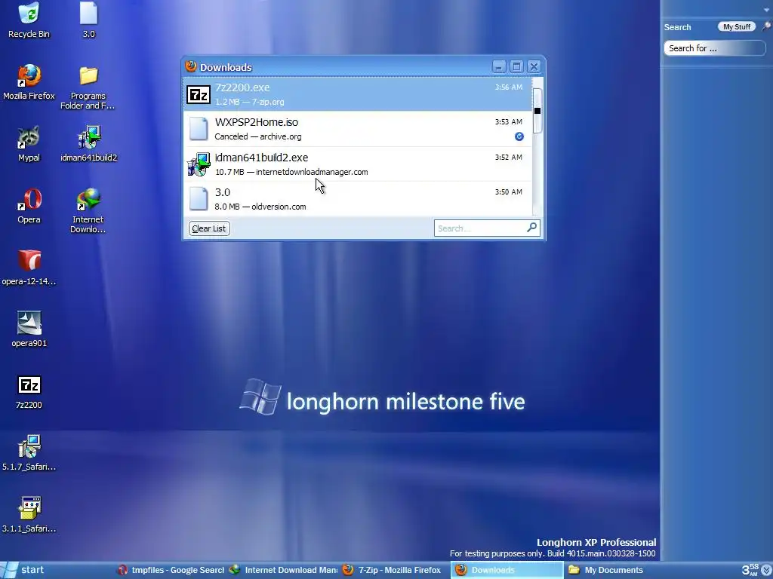Click the Firefox icon in Downloads title bar

(x=191, y=66)
